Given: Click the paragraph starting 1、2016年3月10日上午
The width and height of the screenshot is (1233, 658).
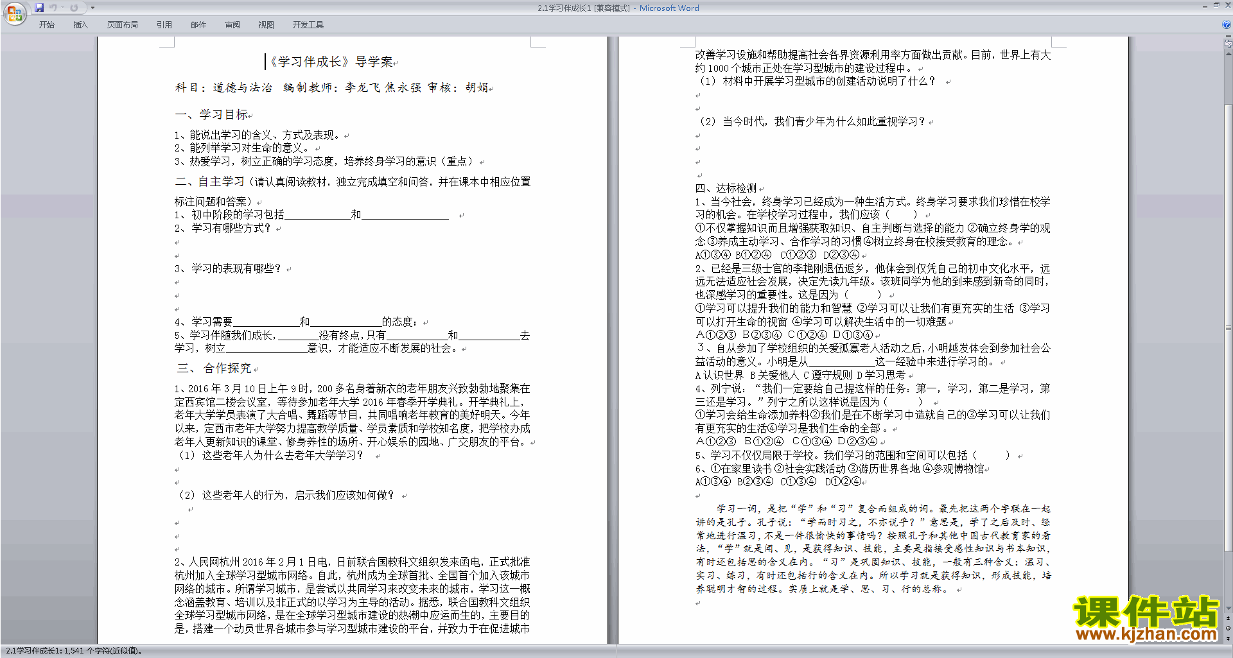Looking at the screenshot, I should [352, 415].
